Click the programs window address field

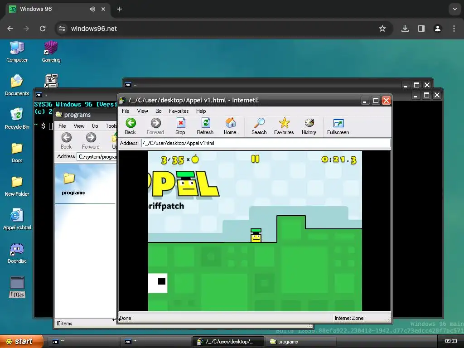97,156
